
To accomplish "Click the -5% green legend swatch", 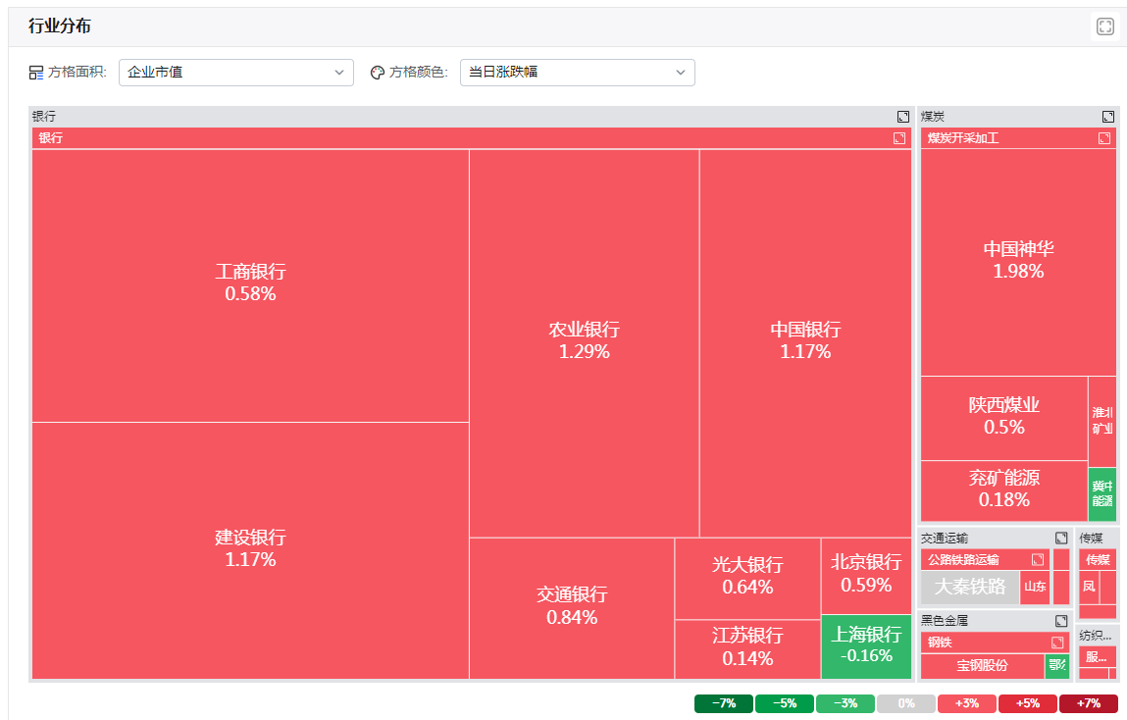I will pyautogui.click(x=785, y=703).
